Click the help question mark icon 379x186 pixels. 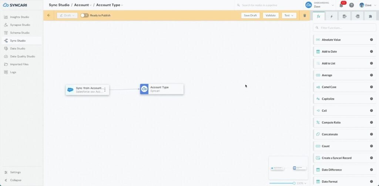[x=352, y=5]
